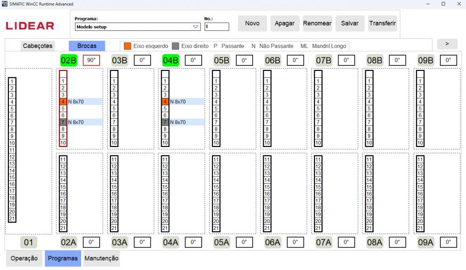Open the Programa dropdown showing Modelo setup
466x270 pixels.
pos(137,27)
